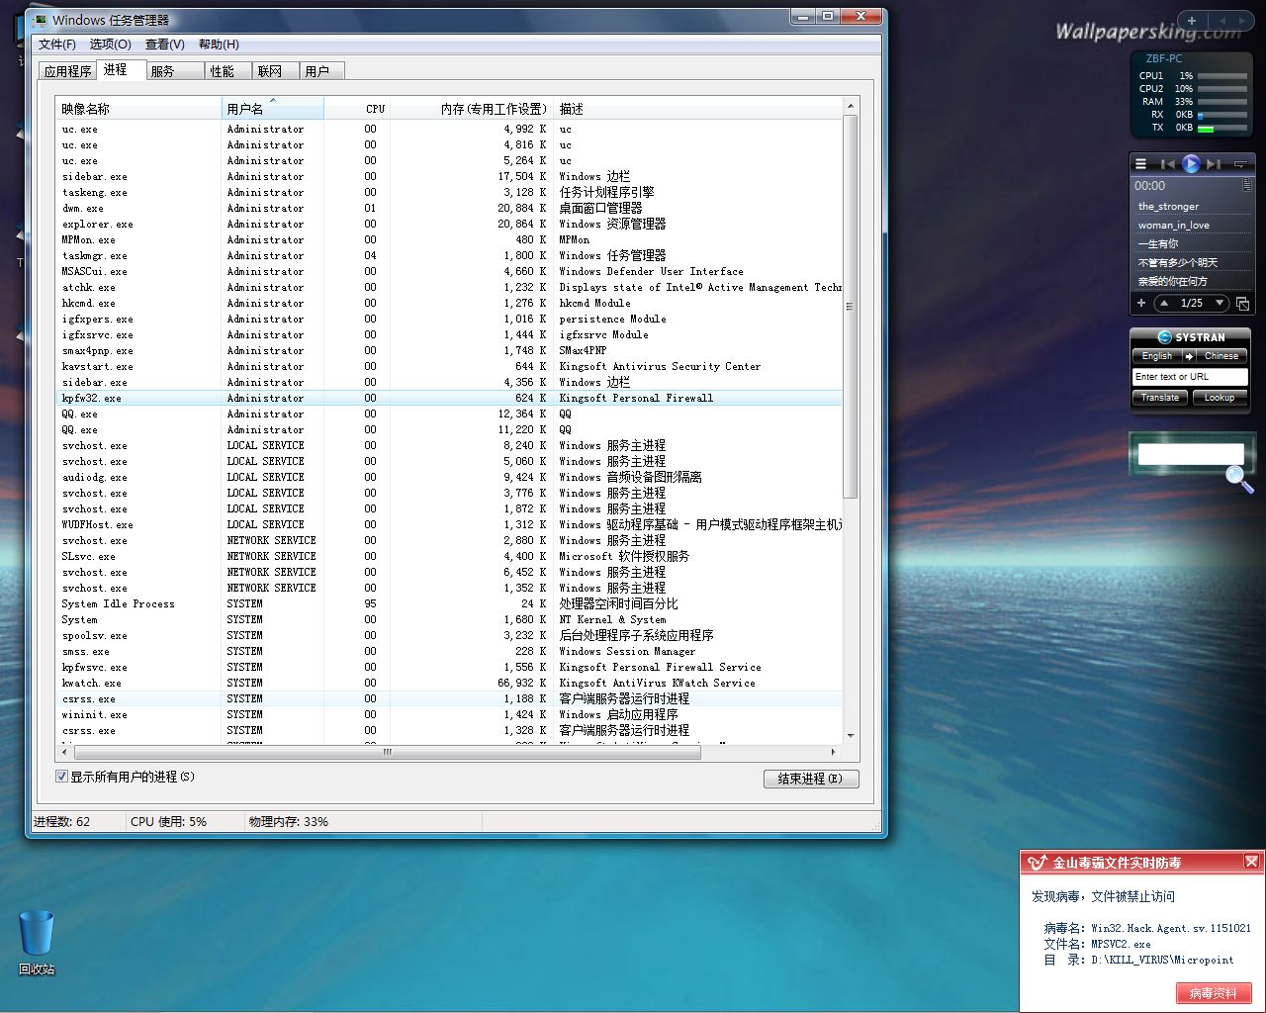
Task: Select the dwm.exe process row
Action: tap(450, 208)
